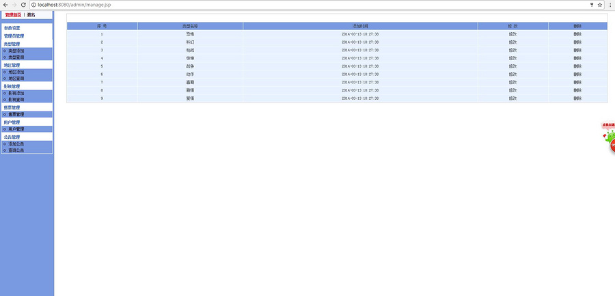This screenshot has height=296, width=615.
Task: Open the bulleted 售票管理 sub-item
Action: pos(16,115)
